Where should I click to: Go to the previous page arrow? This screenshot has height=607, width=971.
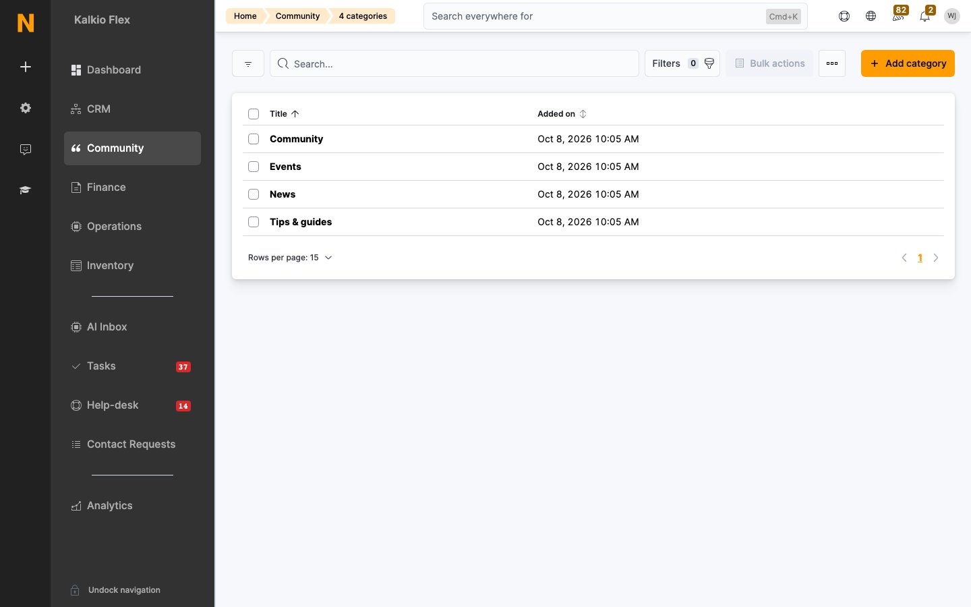tap(904, 258)
